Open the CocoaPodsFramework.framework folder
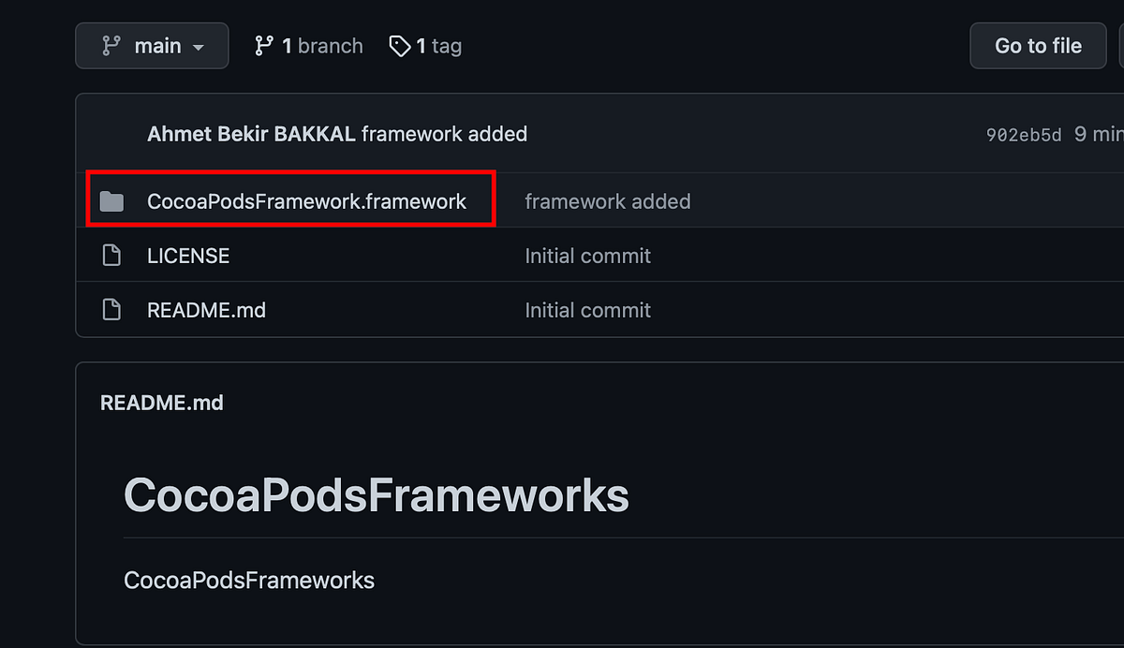The width and height of the screenshot is (1124, 648). 307,200
